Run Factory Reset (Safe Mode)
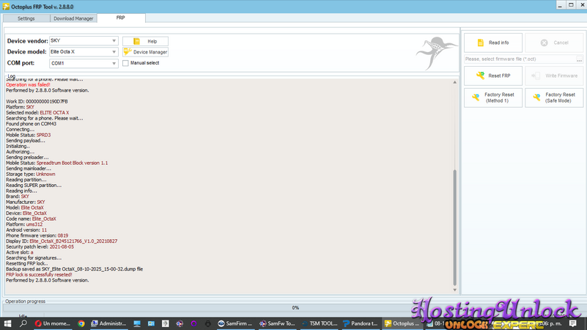Image resolution: width=587 pixels, height=330 pixels. tap(554, 98)
